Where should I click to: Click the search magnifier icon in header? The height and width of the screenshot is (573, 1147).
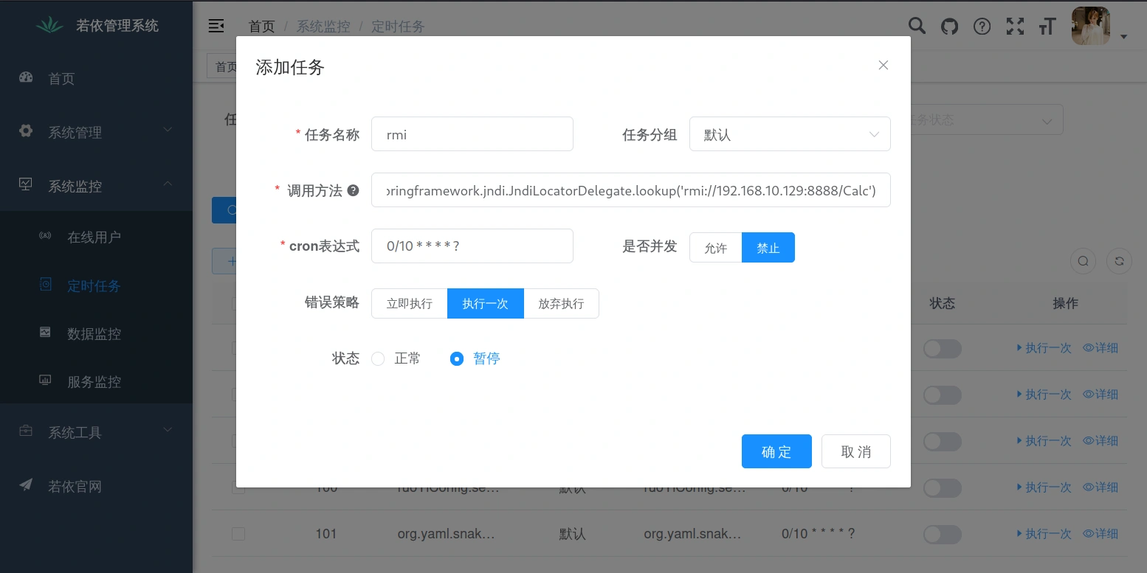click(x=917, y=27)
